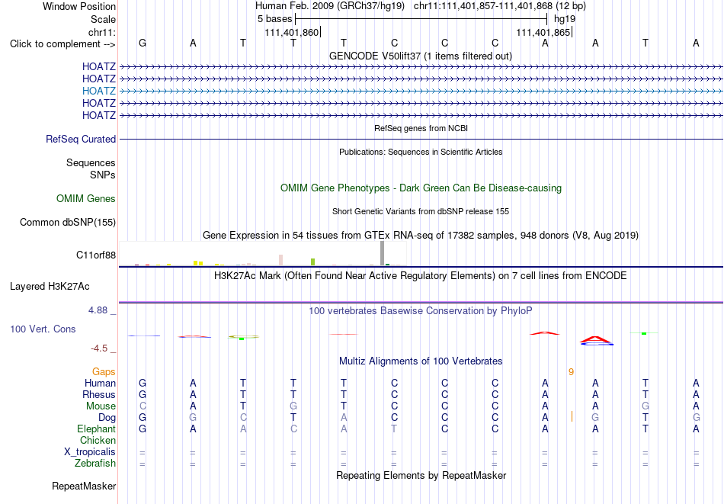Open the H3K27Ac Mark track heading

point(421,276)
